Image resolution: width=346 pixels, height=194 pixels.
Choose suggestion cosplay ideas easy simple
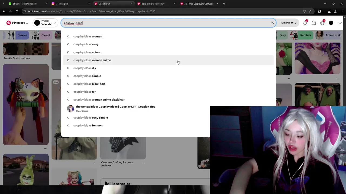[x=137, y=117]
